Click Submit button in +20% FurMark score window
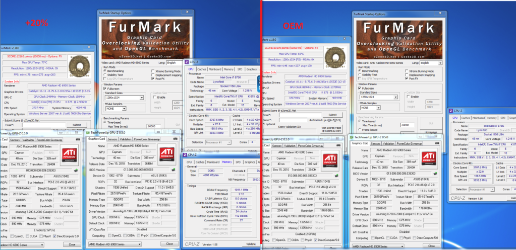 tap(77, 125)
